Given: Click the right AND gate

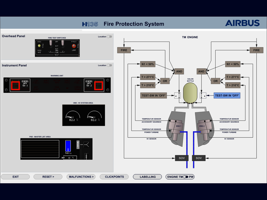Looking at the screenshot, I should 201,71.
